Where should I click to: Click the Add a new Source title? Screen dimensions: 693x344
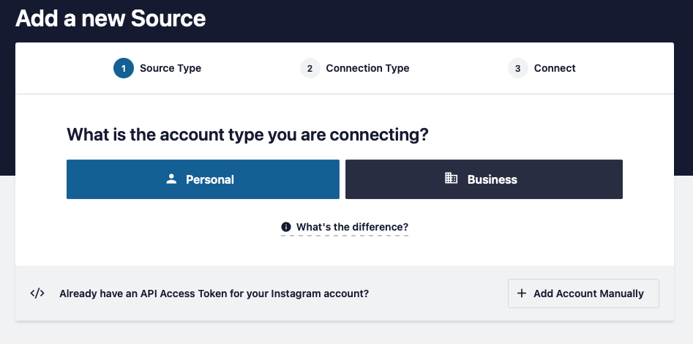pyautogui.click(x=110, y=18)
